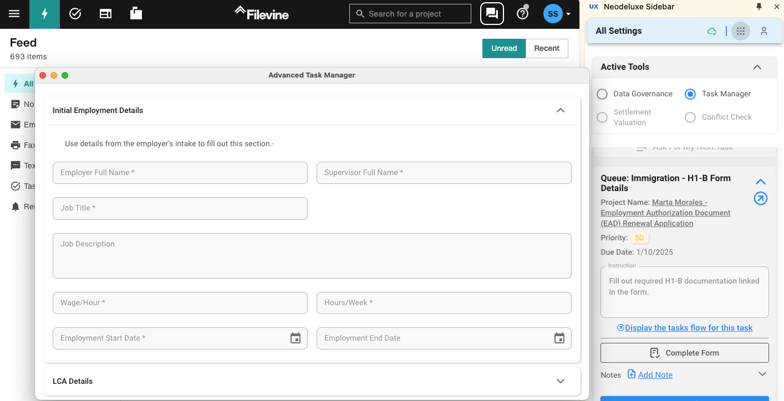
Task: Click the Search for a project field
Action: (x=410, y=14)
